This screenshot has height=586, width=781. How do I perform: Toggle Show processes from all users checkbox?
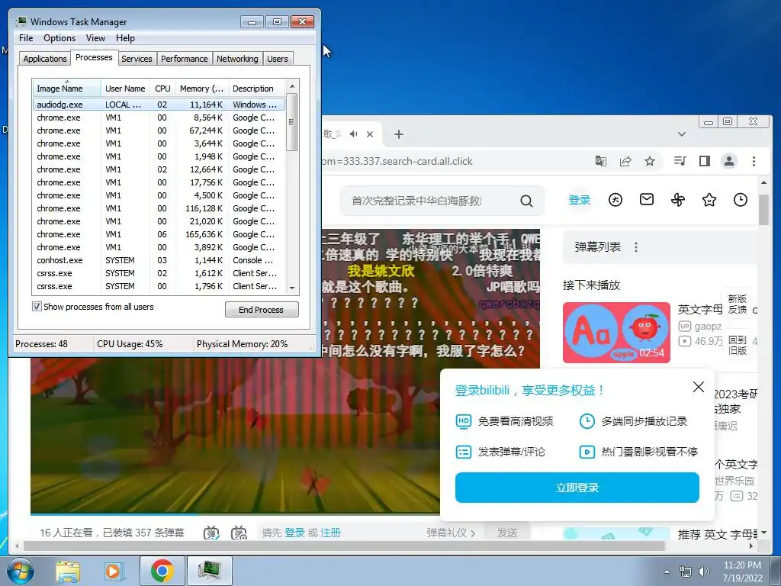[x=37, y=307]
